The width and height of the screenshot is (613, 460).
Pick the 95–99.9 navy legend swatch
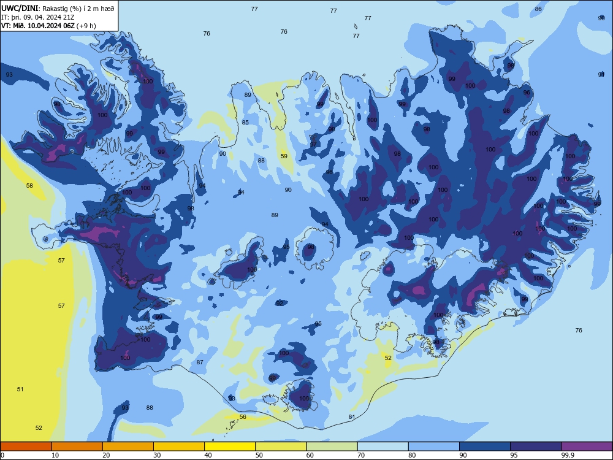pyautogui.click(x=536, y=447)
